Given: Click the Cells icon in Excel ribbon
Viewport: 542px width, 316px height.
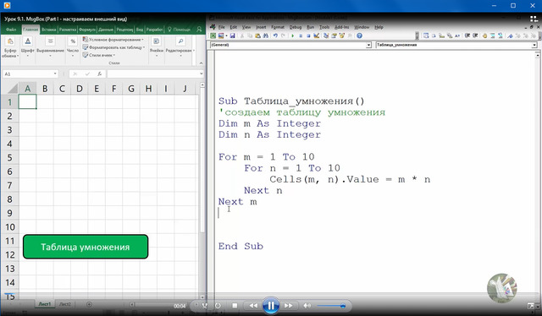Looking at the screenshot, I should (156, 41).
